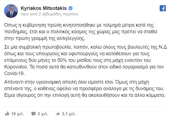This screenshot has height=121, width=171.
Task: Open the Kyriakos Mitsotakis profile name link
Action: tap(44, 8)
